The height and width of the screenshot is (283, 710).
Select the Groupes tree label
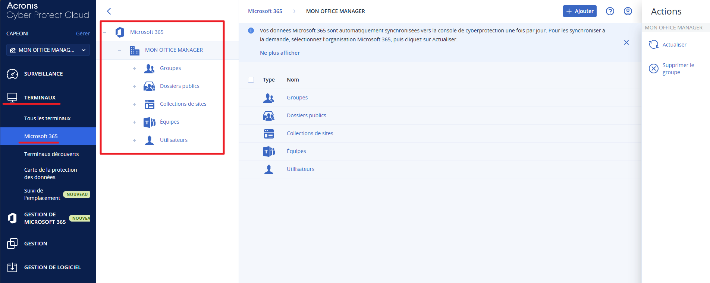point(170,68)
